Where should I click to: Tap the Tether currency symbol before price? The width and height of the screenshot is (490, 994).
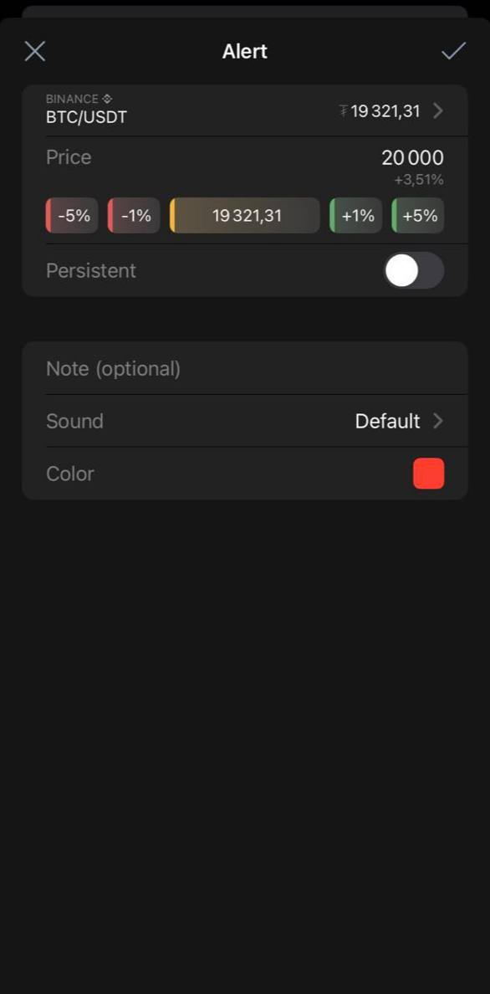point(343,111)
